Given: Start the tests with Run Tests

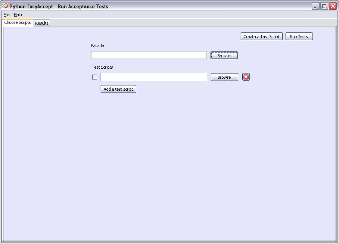Looking at the screenshot, I should pyautogui.click(x=299, y=37).
